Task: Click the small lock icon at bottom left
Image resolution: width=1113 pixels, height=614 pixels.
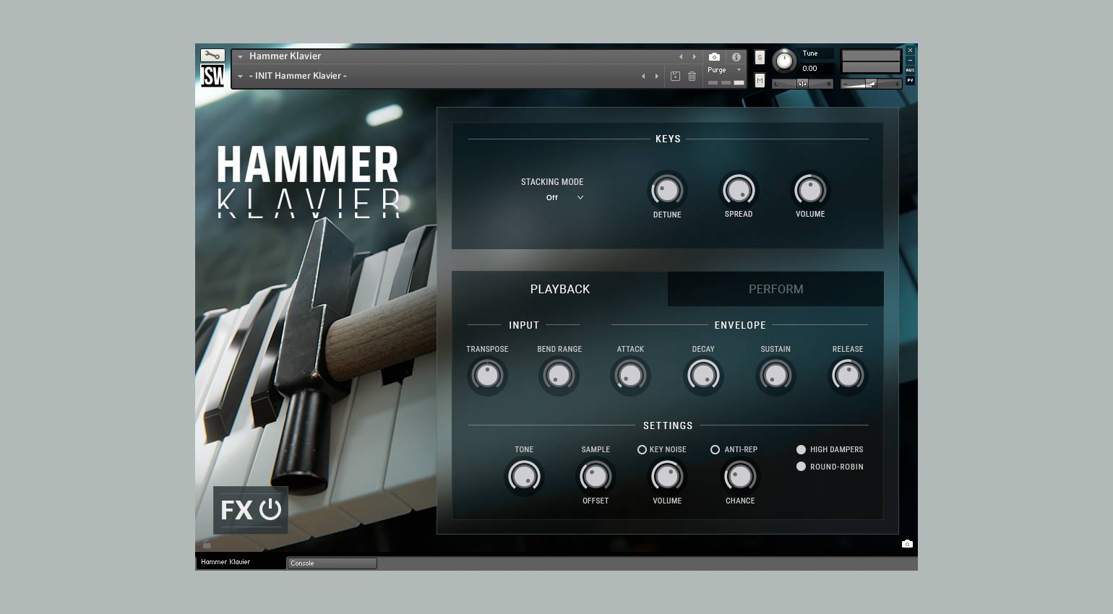Action: 207,544
